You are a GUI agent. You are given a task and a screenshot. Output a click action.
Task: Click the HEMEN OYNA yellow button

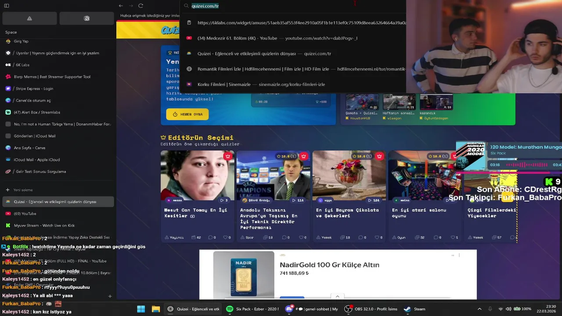point(187,114)
